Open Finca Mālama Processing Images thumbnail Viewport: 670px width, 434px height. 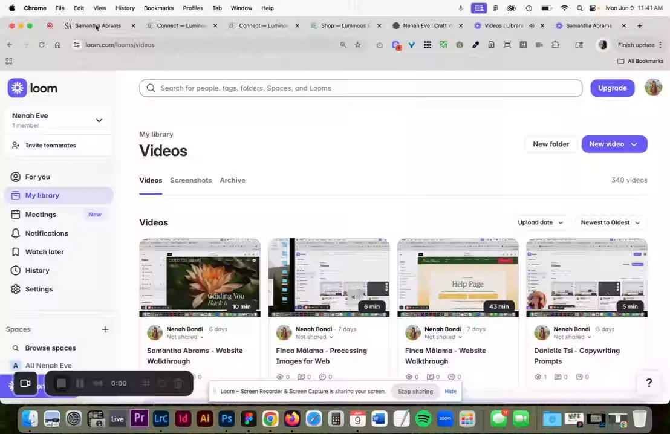tap(329, 277)
